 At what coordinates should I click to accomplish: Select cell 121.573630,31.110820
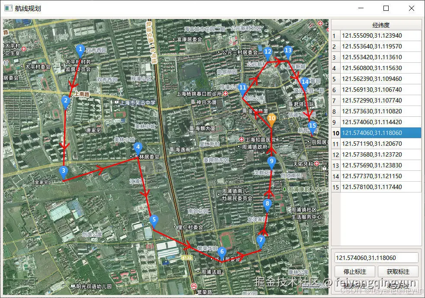[x=381, y=111]
